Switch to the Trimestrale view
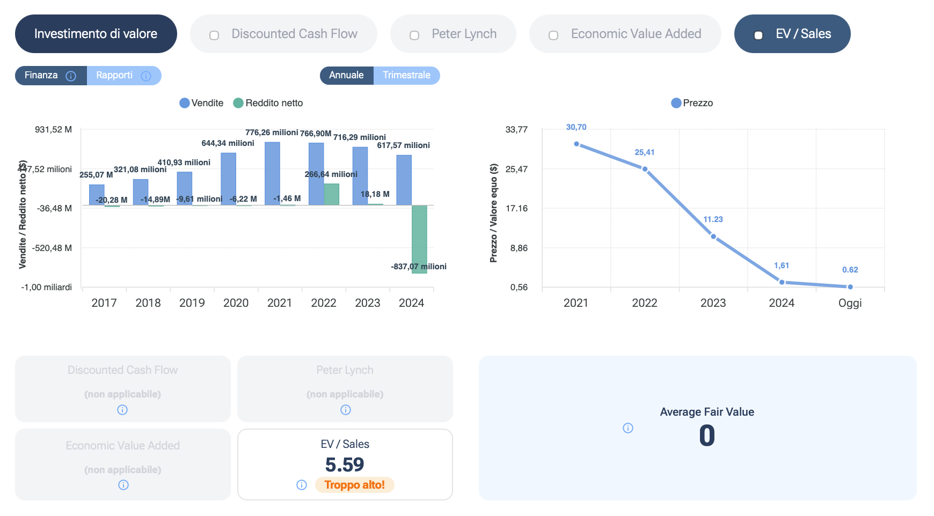This screenshot has height=516, width=934. point(406,76)
